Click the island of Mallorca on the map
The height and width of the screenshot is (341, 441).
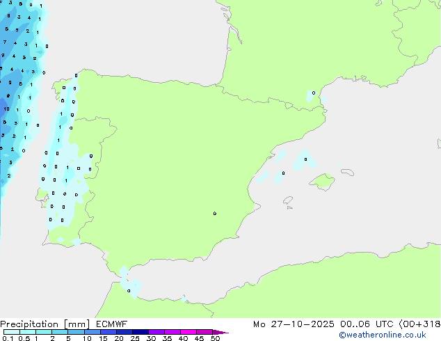tap(323, 182)
